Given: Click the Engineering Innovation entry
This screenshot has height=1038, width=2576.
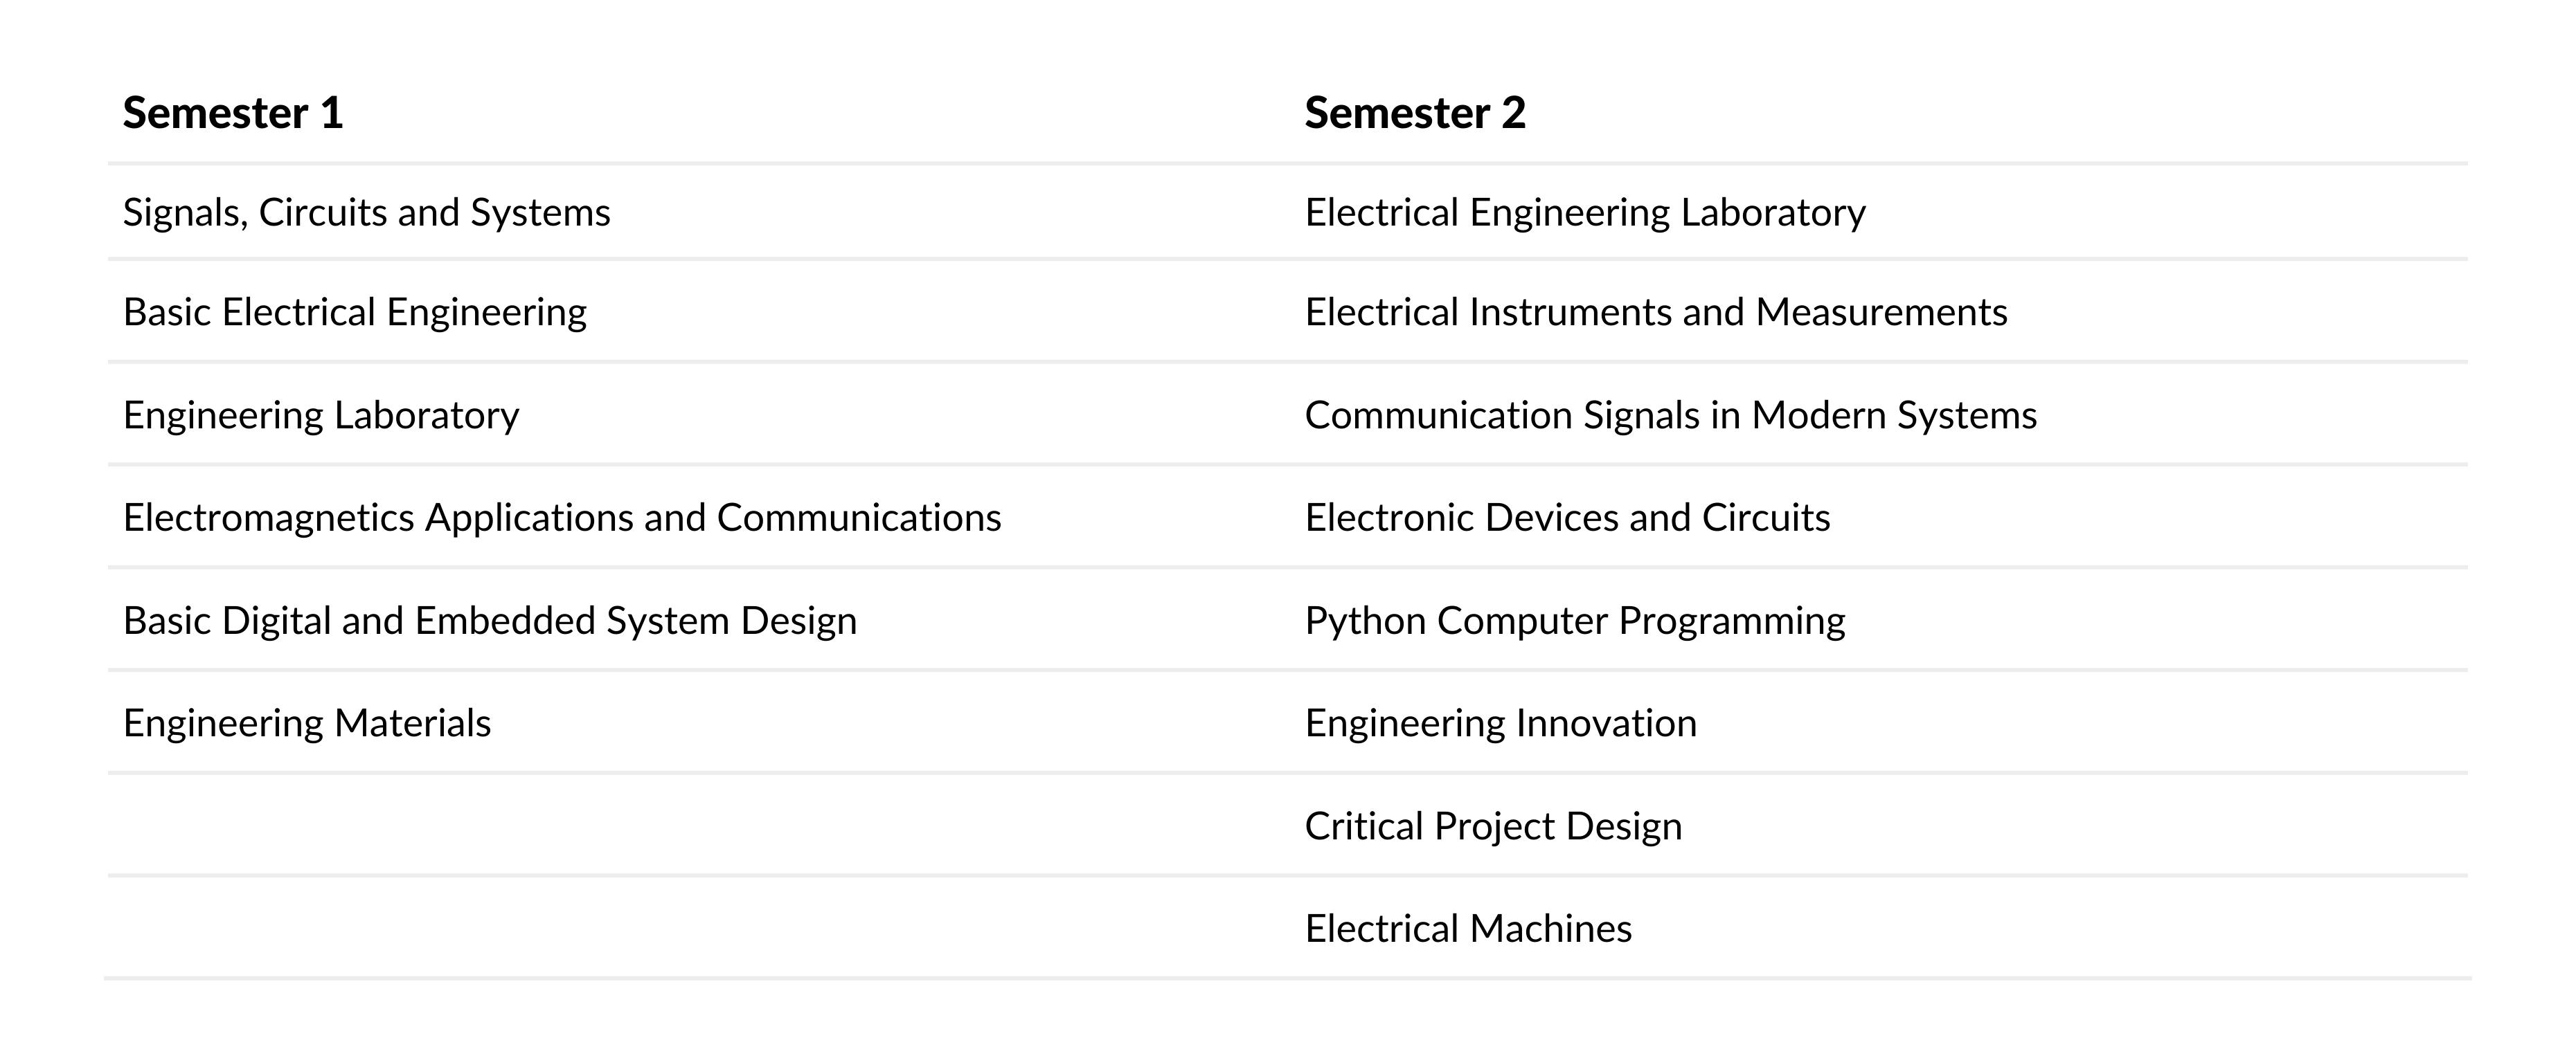Looking at the screenshot, I should [1501, 723].
